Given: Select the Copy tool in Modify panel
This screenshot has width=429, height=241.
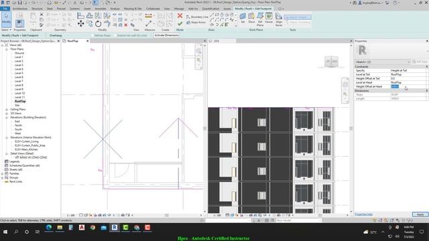Looking at the screenshot, I should (x=89, y=24).
